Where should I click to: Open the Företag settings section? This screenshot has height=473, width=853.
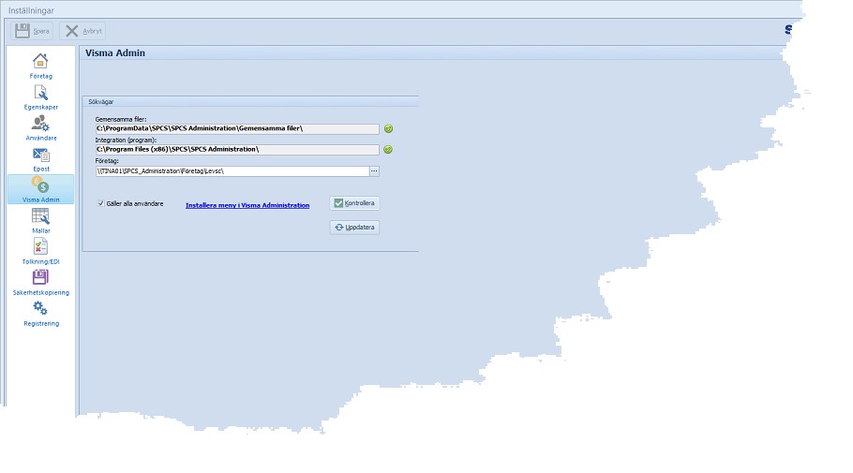[41, 66]
